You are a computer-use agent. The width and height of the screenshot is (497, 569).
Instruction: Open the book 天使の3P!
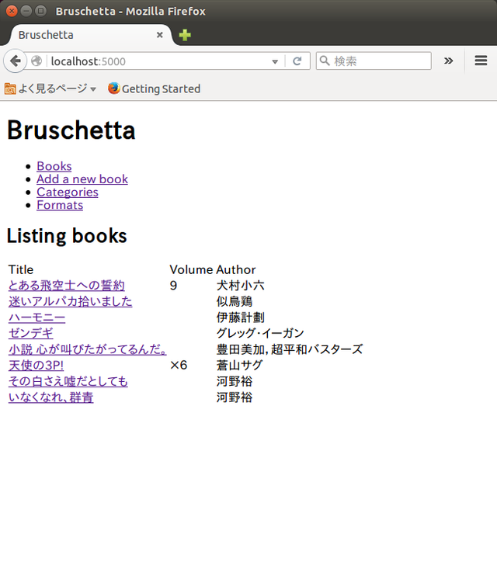36,366
